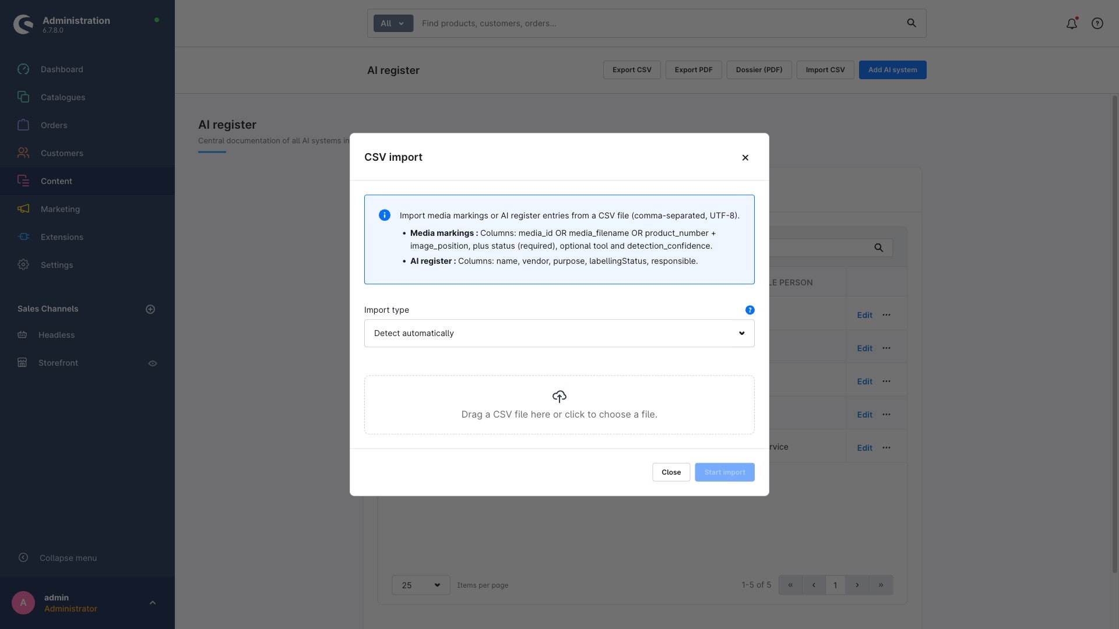The image size is (1119, 629).
Task: Open the Extensions section
Action: [62, 237]
